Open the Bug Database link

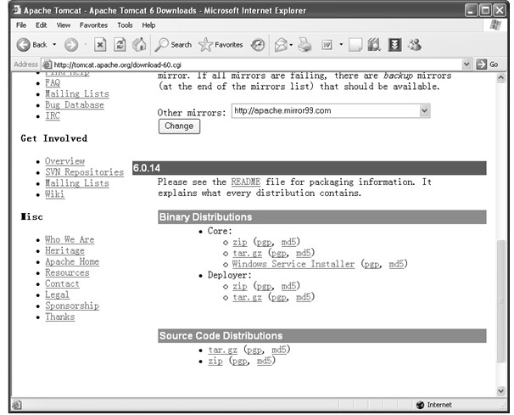pos(75,104)
